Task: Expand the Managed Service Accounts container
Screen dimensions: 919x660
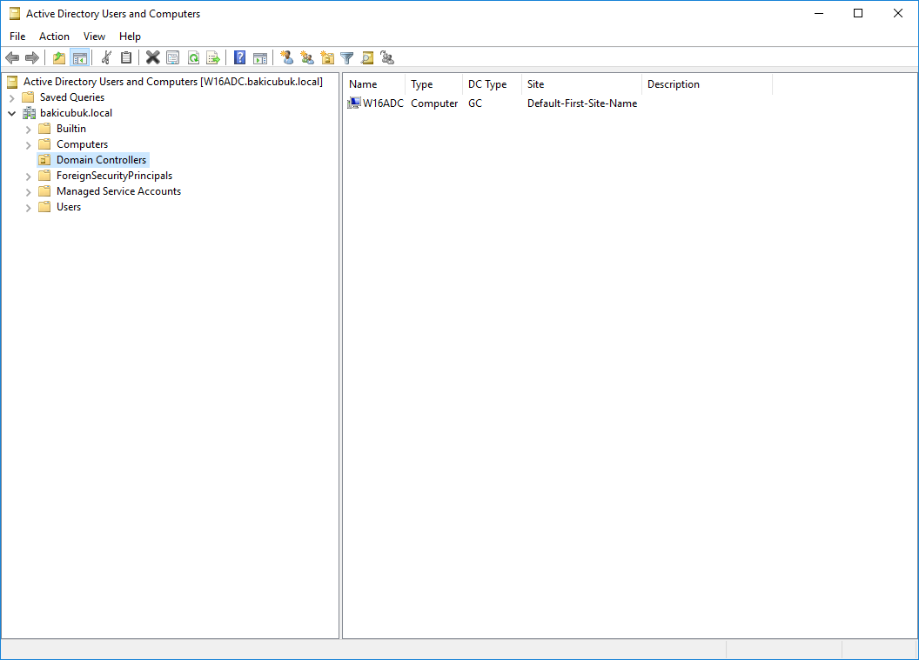Action: coord(28,191)
